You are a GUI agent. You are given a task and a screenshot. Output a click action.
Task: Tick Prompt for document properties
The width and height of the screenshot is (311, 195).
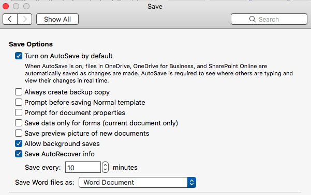tap(19, 112)
